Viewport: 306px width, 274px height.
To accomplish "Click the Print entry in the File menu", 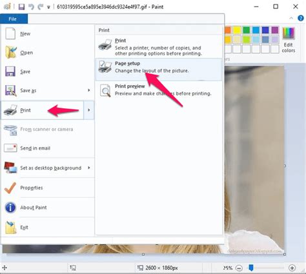I will pos(43,110).
